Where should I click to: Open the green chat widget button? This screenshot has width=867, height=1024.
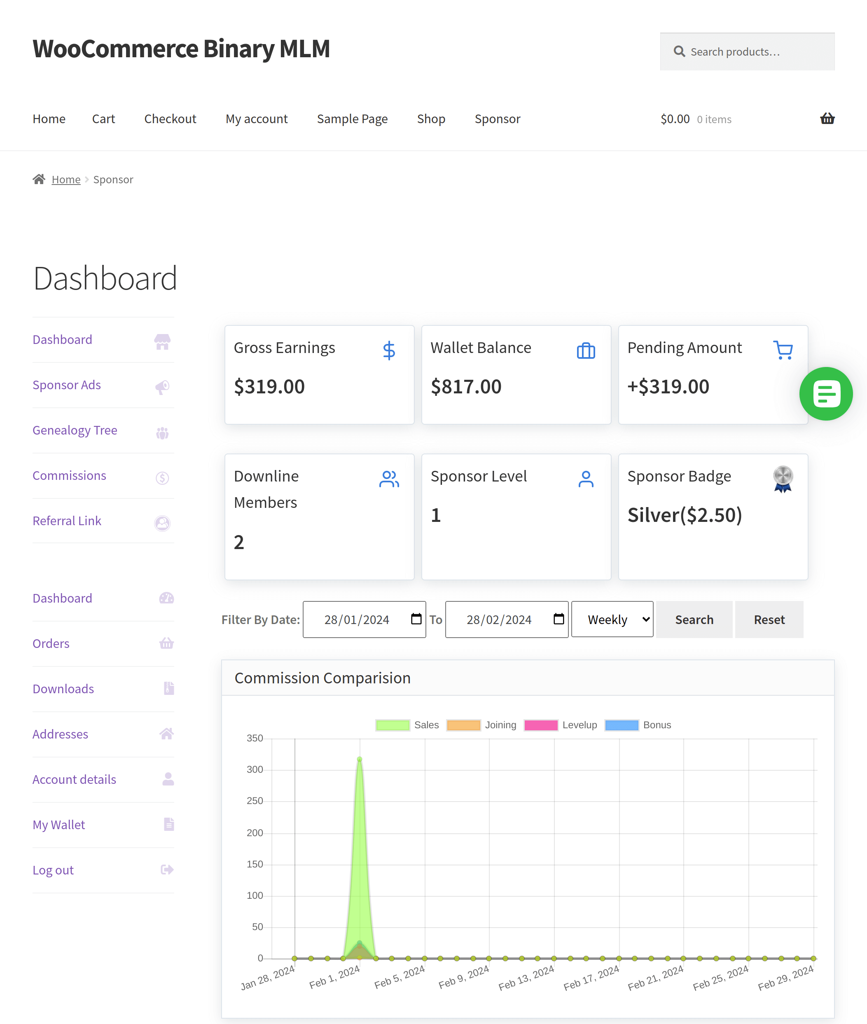pos(826,393)
